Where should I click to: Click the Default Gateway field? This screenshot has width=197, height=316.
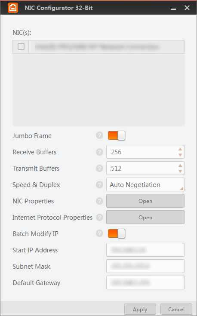[145, 282]
